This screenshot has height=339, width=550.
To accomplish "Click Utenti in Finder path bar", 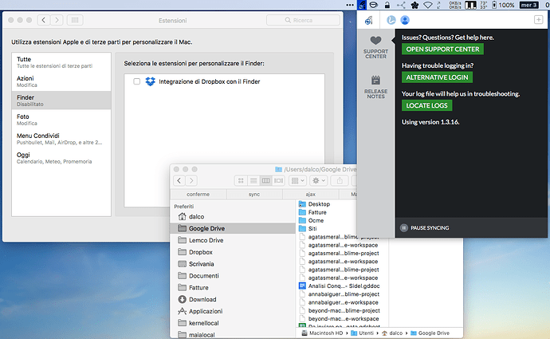I will 363,333.
